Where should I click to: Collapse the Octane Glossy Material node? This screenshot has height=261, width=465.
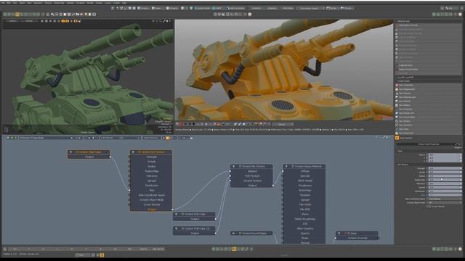point(286,166)
